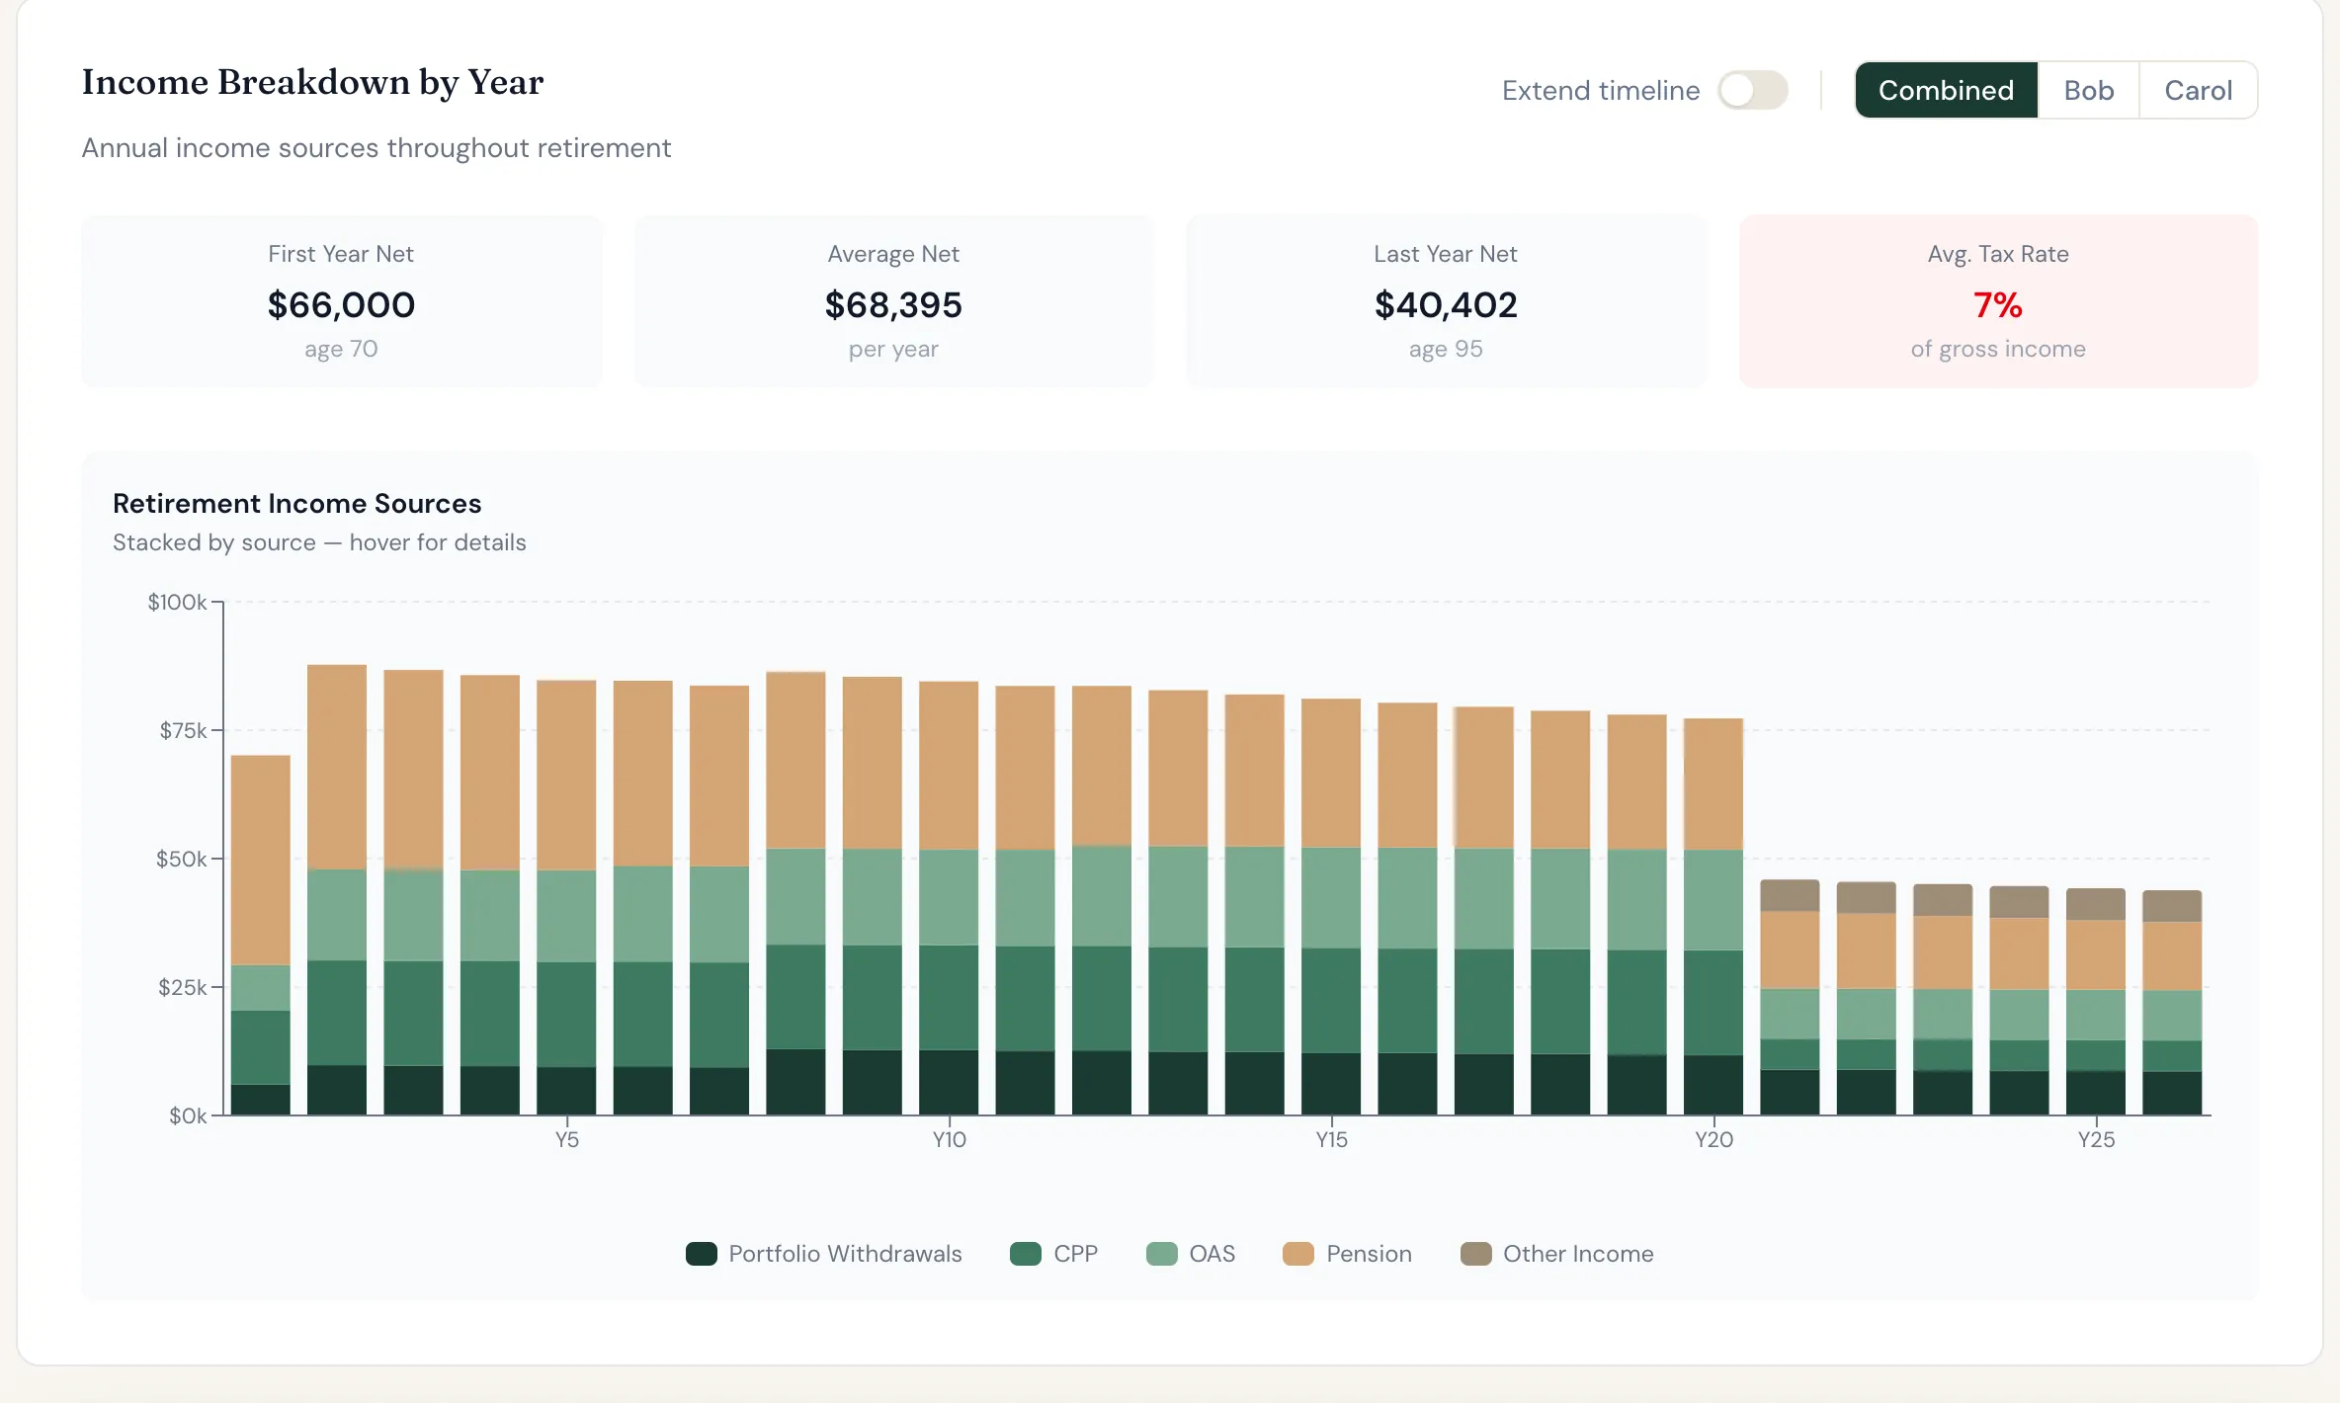Click the CPP legend label
The width and height of the screenshot is (2340, 1403).
click(x=1075, y=1254)
